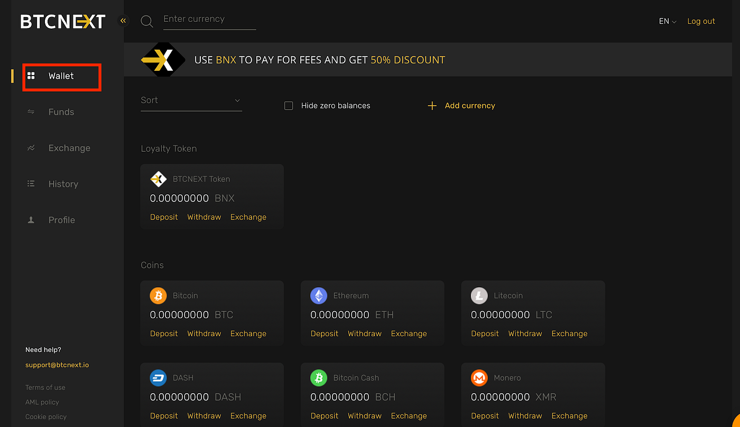Image resolution: width=740 pixels, height=427 pixels.
Task: Click Exchange on the Ethereum card
Action: (409, 333)
